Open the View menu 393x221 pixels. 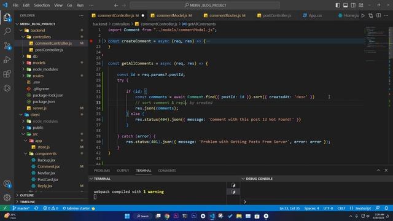(58, 6)
